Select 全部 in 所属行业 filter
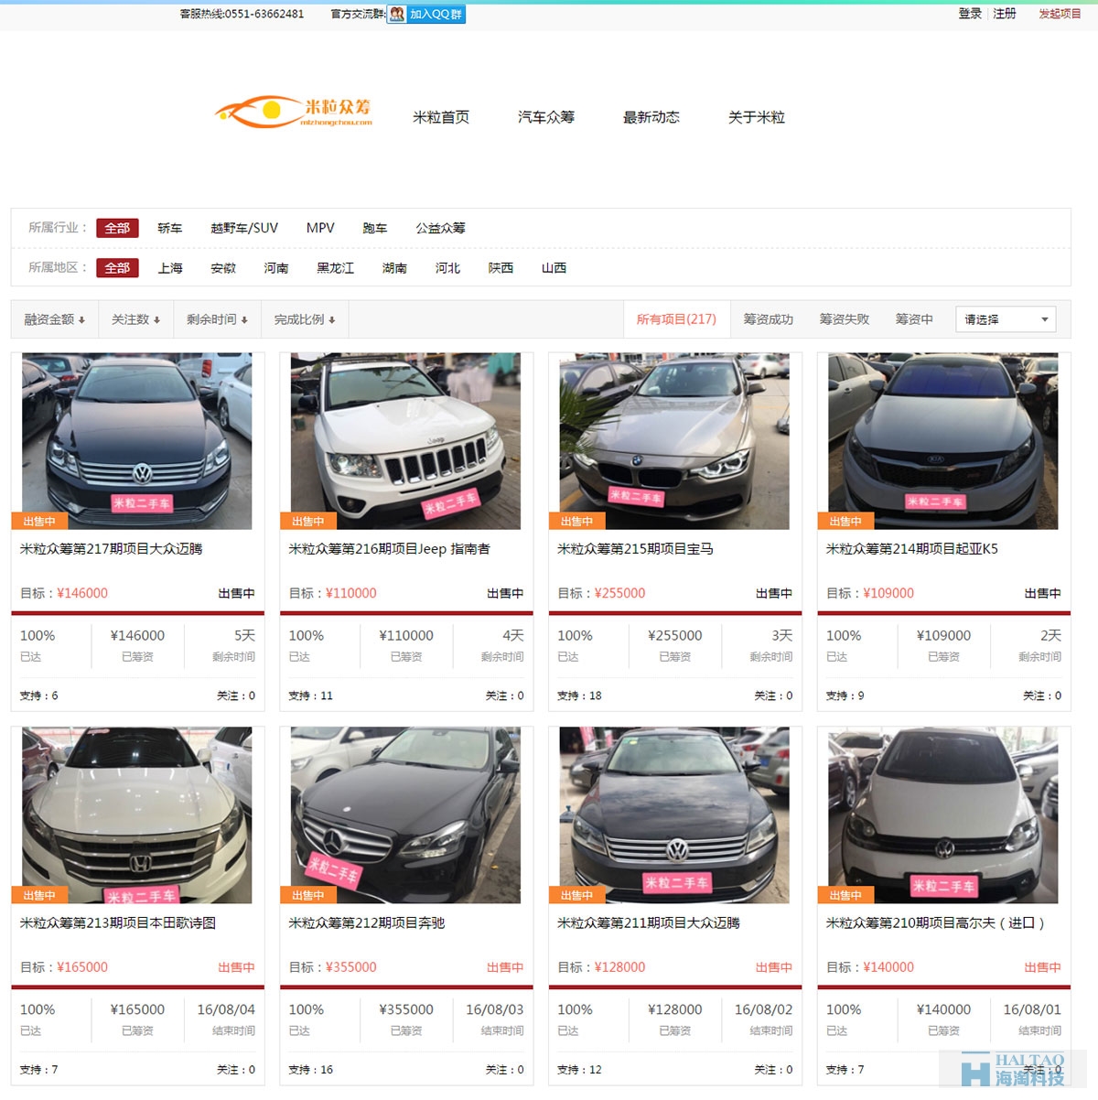This screenshot has width=1098, height=1100. click(117, 228)
